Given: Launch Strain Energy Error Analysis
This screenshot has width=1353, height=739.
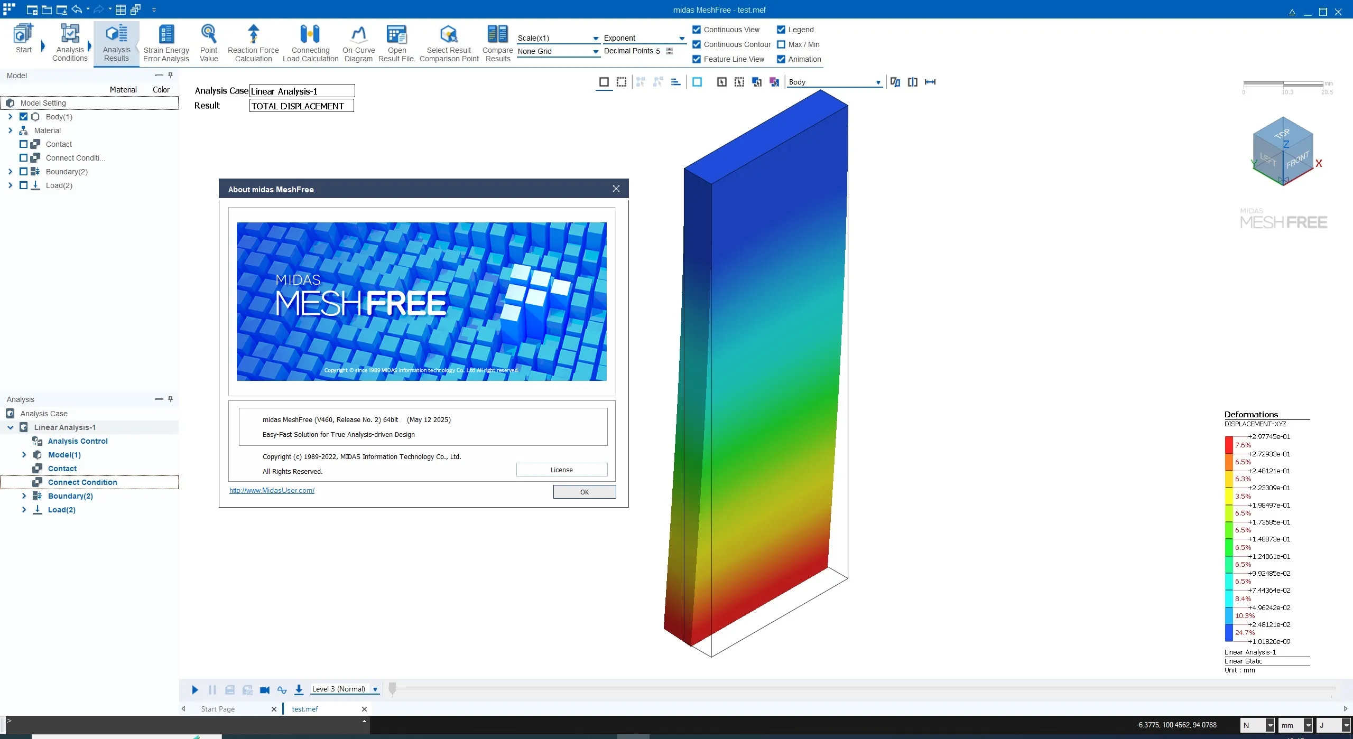Looking at the screenshot, I should 166,43.
